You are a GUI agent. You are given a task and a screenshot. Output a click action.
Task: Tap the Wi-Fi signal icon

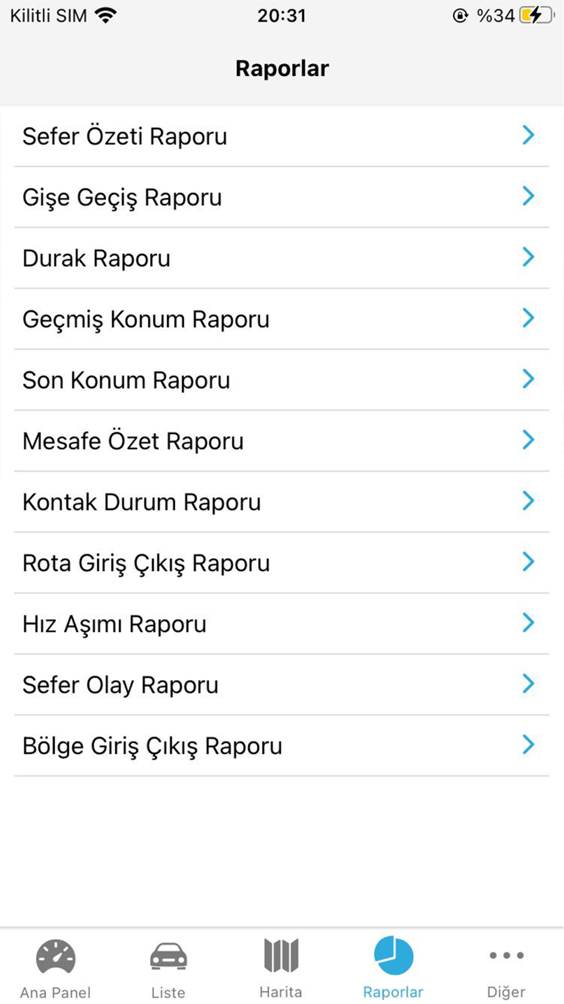click(106, 15)
